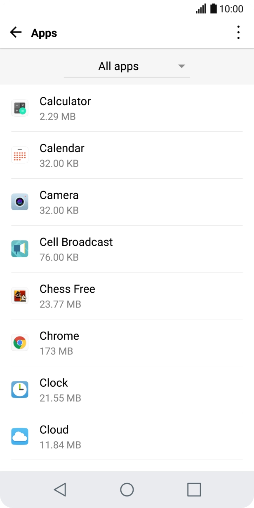Open the Cell Broadcast app icon
Image resolution: width=254 pixels, height=508 pixels.
point(20,249)
